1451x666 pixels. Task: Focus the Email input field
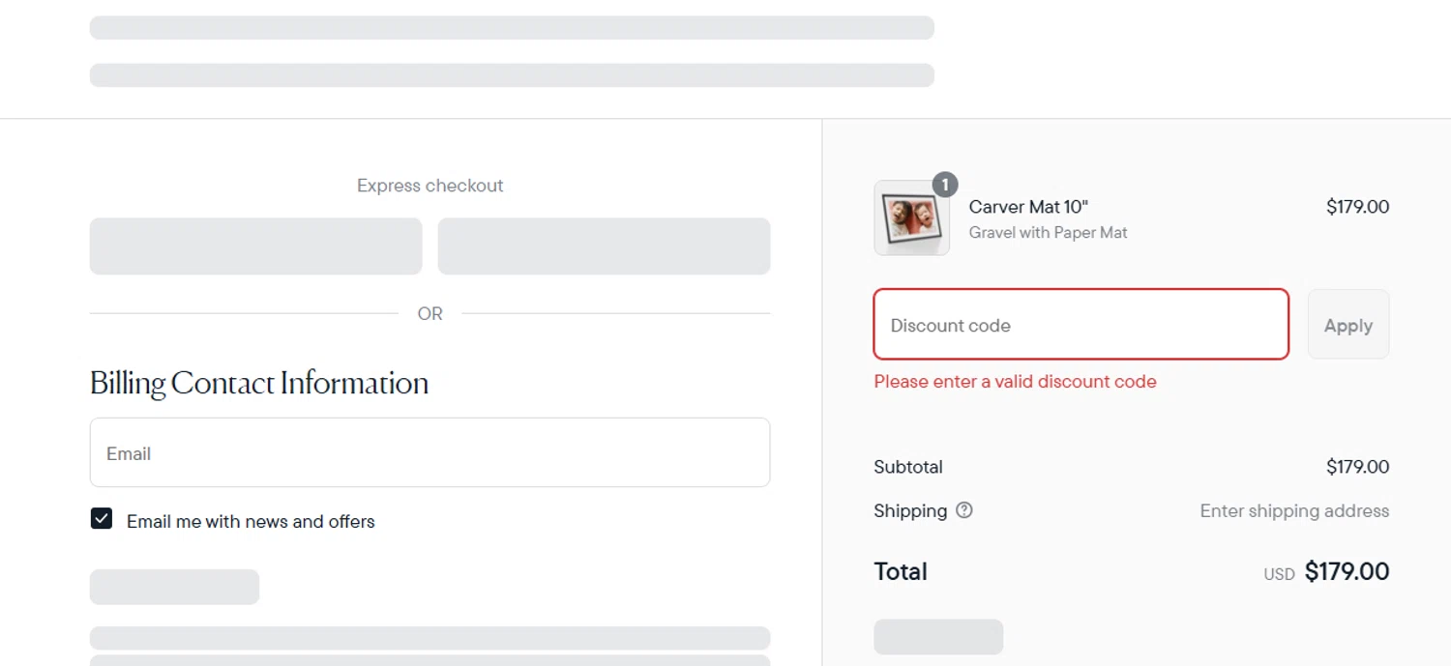(429, 452)
